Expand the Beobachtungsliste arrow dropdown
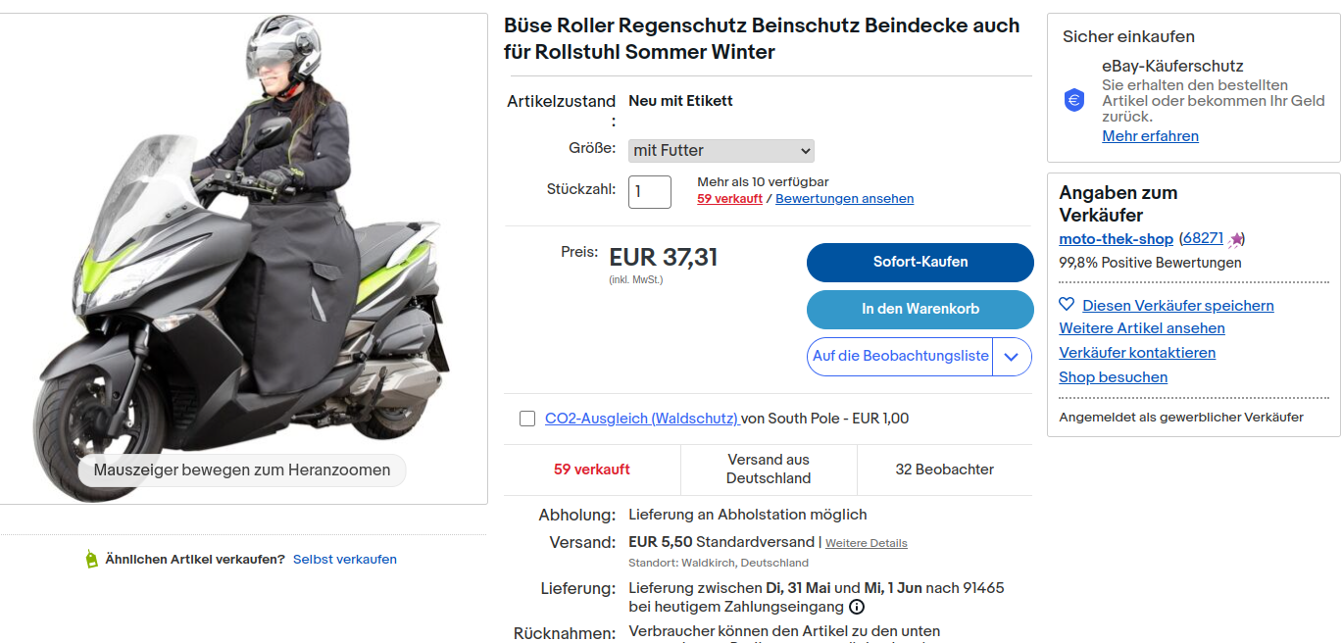The image size is (1342, 643). 1013,357
